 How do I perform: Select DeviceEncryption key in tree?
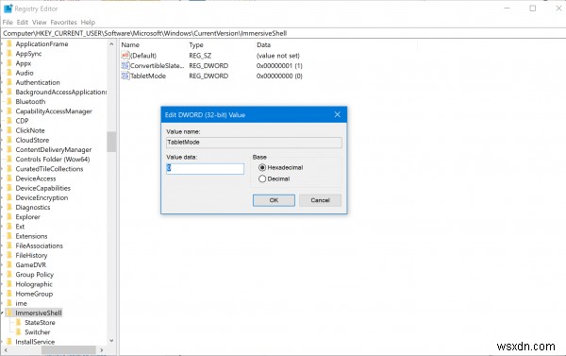tap(42, 197)
